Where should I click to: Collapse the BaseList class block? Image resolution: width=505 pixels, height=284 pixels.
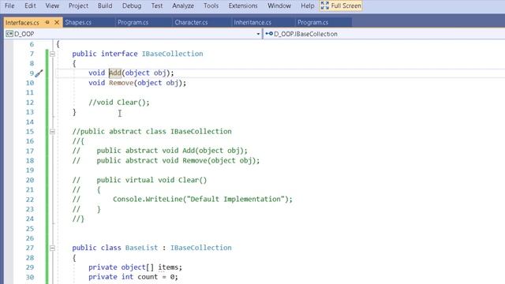click(52, 248)
